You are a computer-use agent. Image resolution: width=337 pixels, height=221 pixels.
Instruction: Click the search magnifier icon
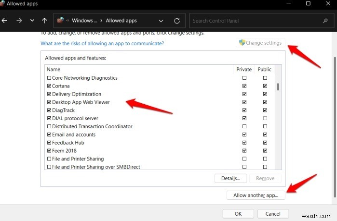pos(326,21)
